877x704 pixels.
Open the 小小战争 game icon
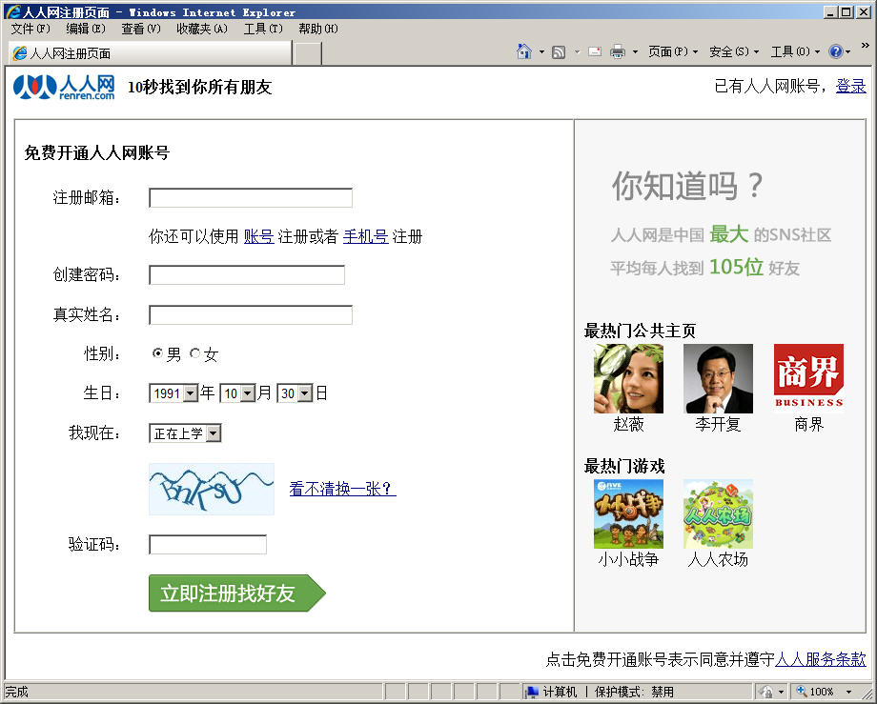click(628, 513)
